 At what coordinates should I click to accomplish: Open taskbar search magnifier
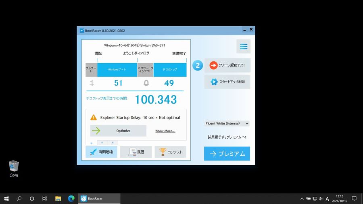[x=19, y=198]
